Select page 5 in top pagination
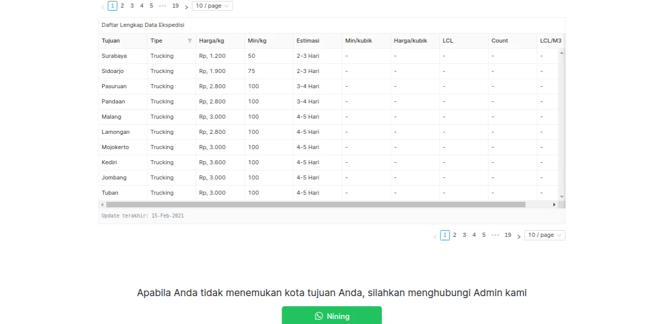 pos(151,6)
